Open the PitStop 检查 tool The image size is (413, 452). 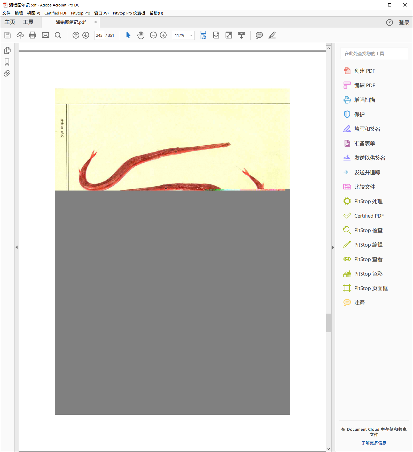click(x=363, y=230)
